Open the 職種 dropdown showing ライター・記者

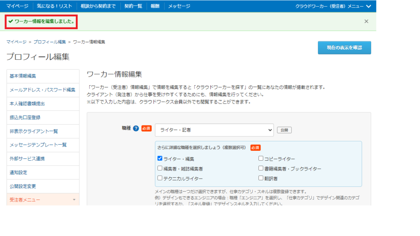(214, 130)
